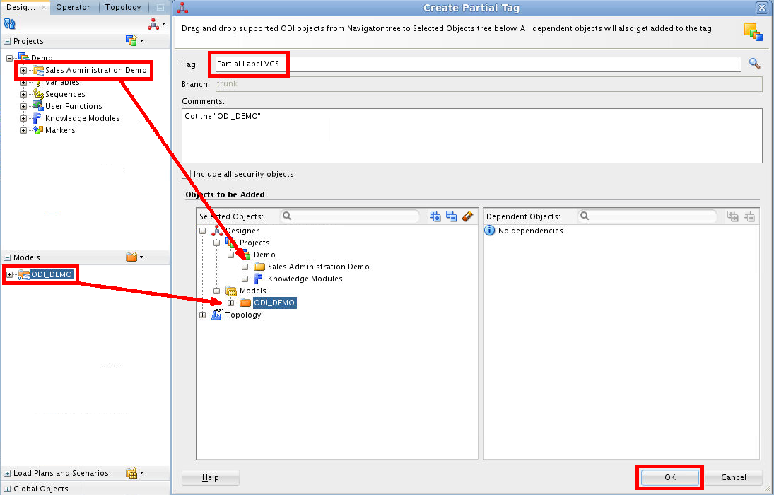Screen dimensions: 774x495
Task: Click the refresh icon in Designer navigator
Action: tap(9, 24)
